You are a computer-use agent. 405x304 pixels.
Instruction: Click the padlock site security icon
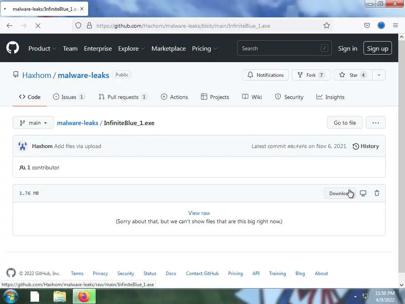89,25
